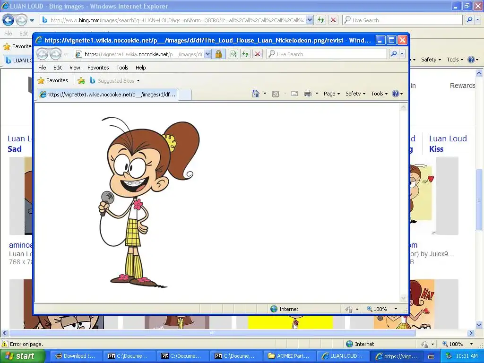Click the Windows Start button
484x363 pixels.
[23, 356]
